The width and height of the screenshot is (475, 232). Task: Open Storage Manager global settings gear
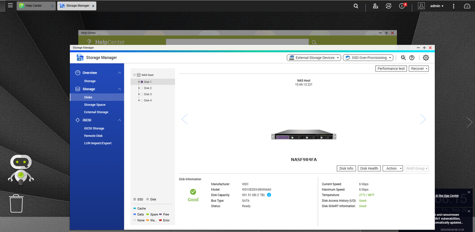[426, 58]
